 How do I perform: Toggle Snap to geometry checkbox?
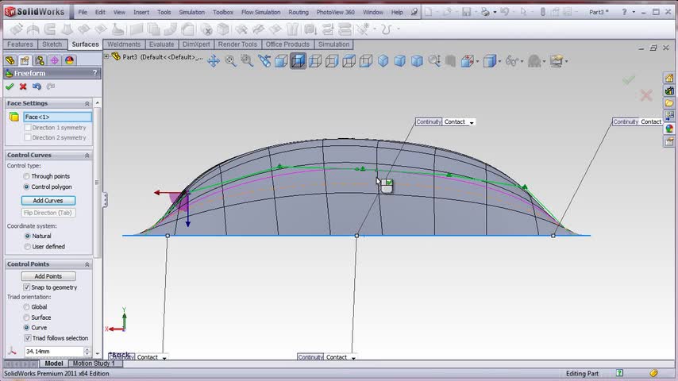pyautogui.click(x=27, y=287)
